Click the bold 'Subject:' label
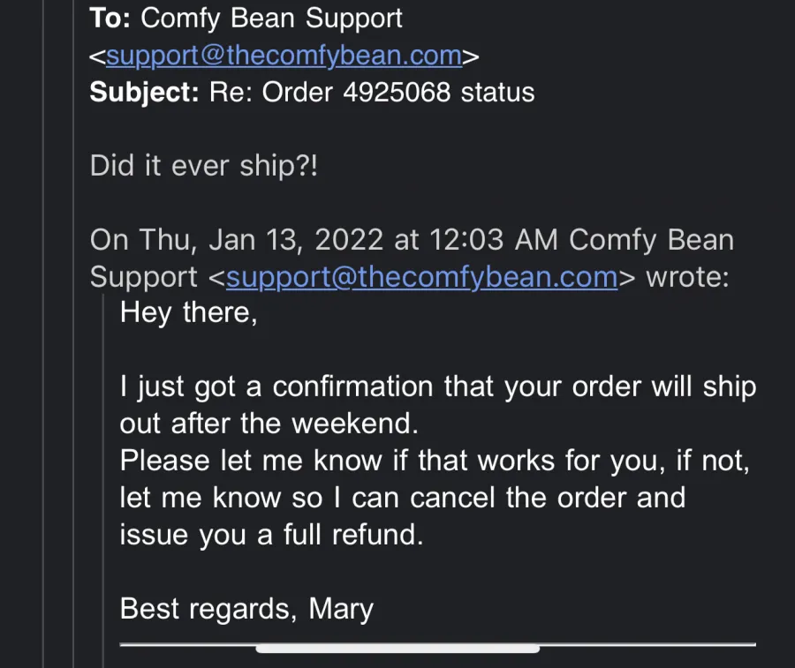 click(145, 92)
